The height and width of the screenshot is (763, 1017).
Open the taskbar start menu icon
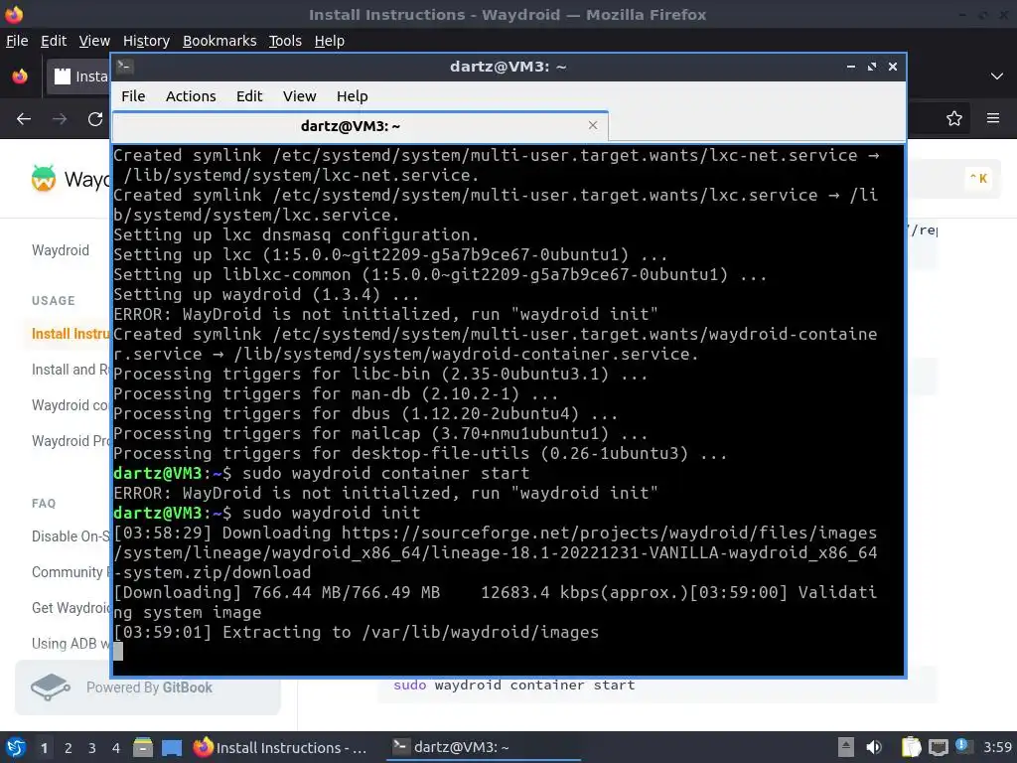pyautogui.click(x=14, y=747)
